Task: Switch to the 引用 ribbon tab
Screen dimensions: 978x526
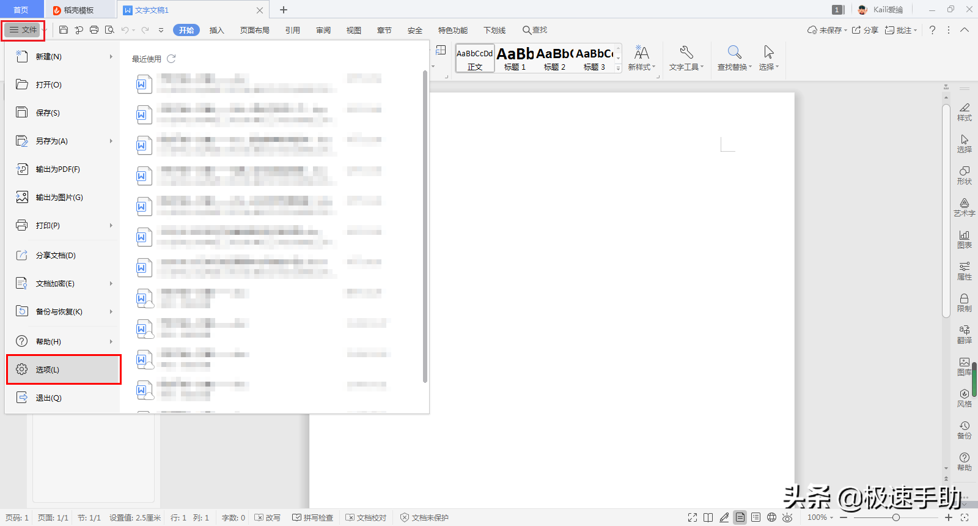Action: pyautogui.click(x=293, y=30)
